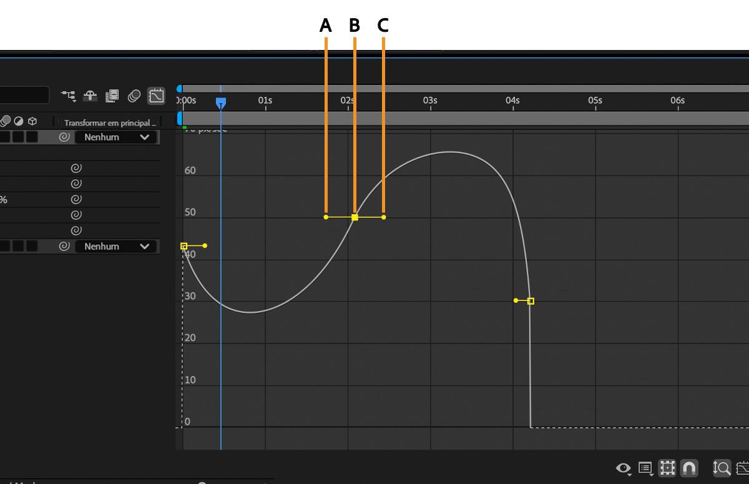Image resolution: width=749 pixels, height=484 pixels.
Task: Click the 03s mark on time ruler
Action: tap(430, 101)
